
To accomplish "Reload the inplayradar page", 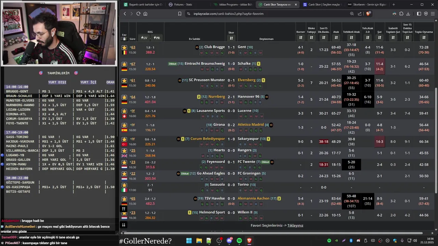I will (x=138, y=14).
